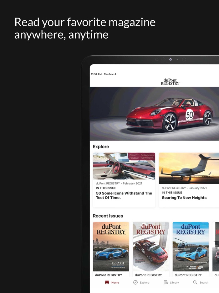Tap the Search magnifier icon

[x=195, y=282]
